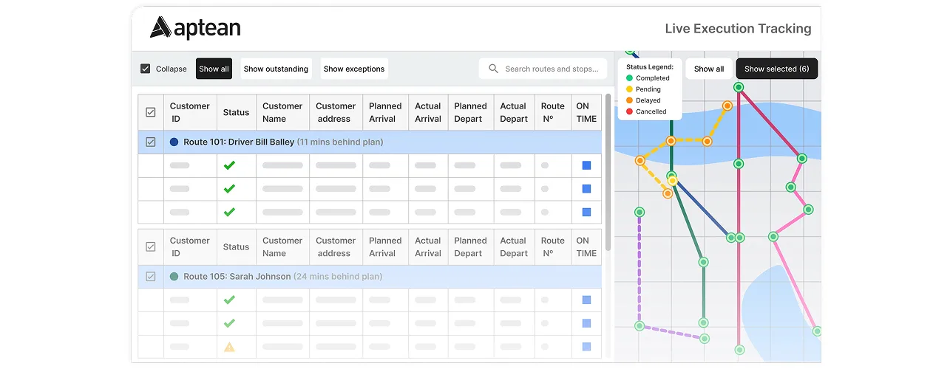Click the second ON TIME blue square under Route 101
The height and width of the screenshot is (369, 950).
tap(586, 189)
